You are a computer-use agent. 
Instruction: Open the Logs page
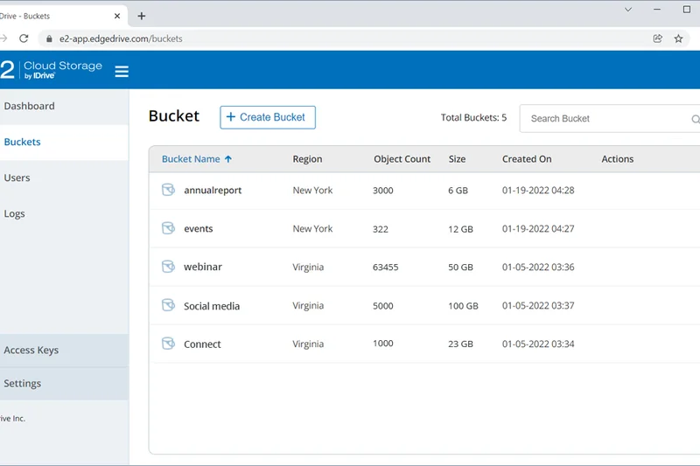click(x=15, y=213)
